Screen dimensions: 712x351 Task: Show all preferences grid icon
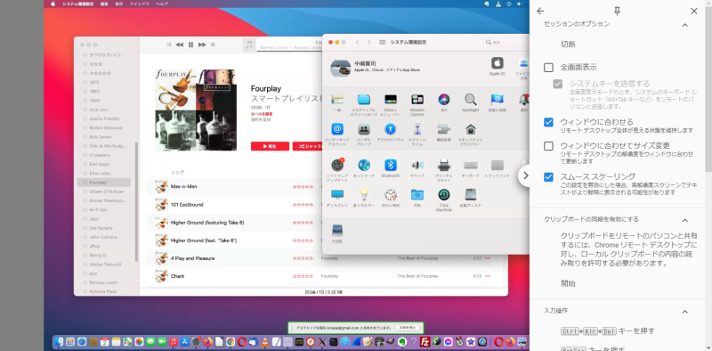tap(383, 42)
